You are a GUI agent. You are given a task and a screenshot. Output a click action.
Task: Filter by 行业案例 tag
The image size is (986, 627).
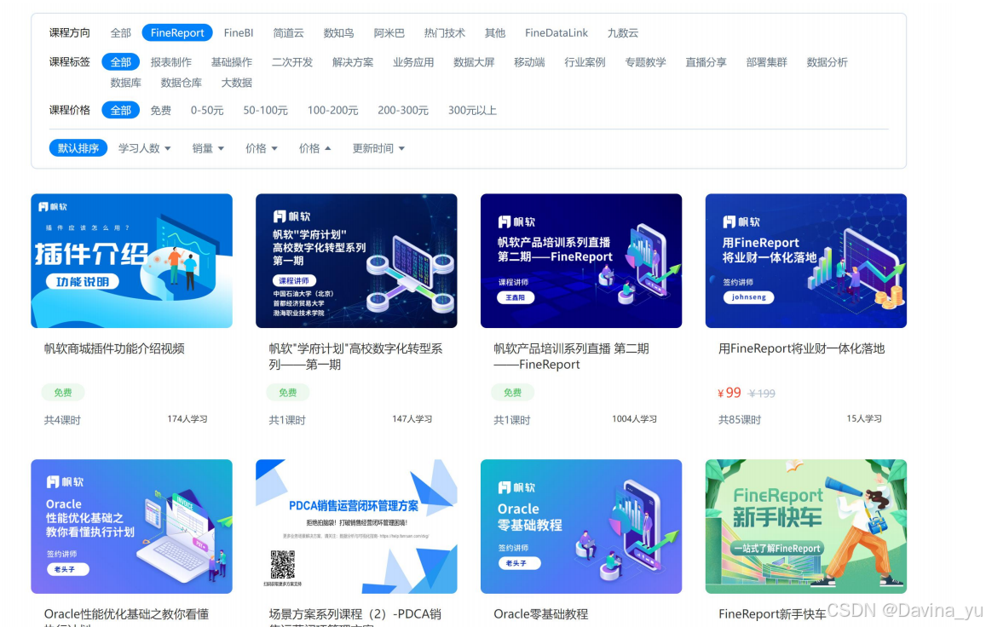pos(585,62)
